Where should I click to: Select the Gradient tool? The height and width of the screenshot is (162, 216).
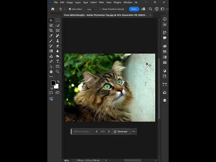tap(51, 51)
